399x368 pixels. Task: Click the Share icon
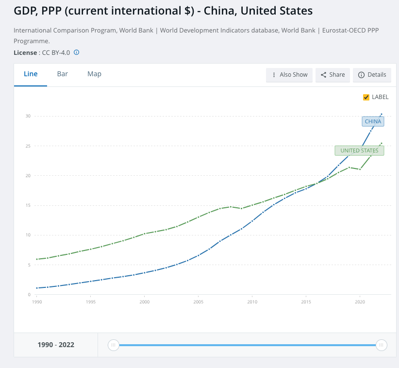(x=323, y=75)
